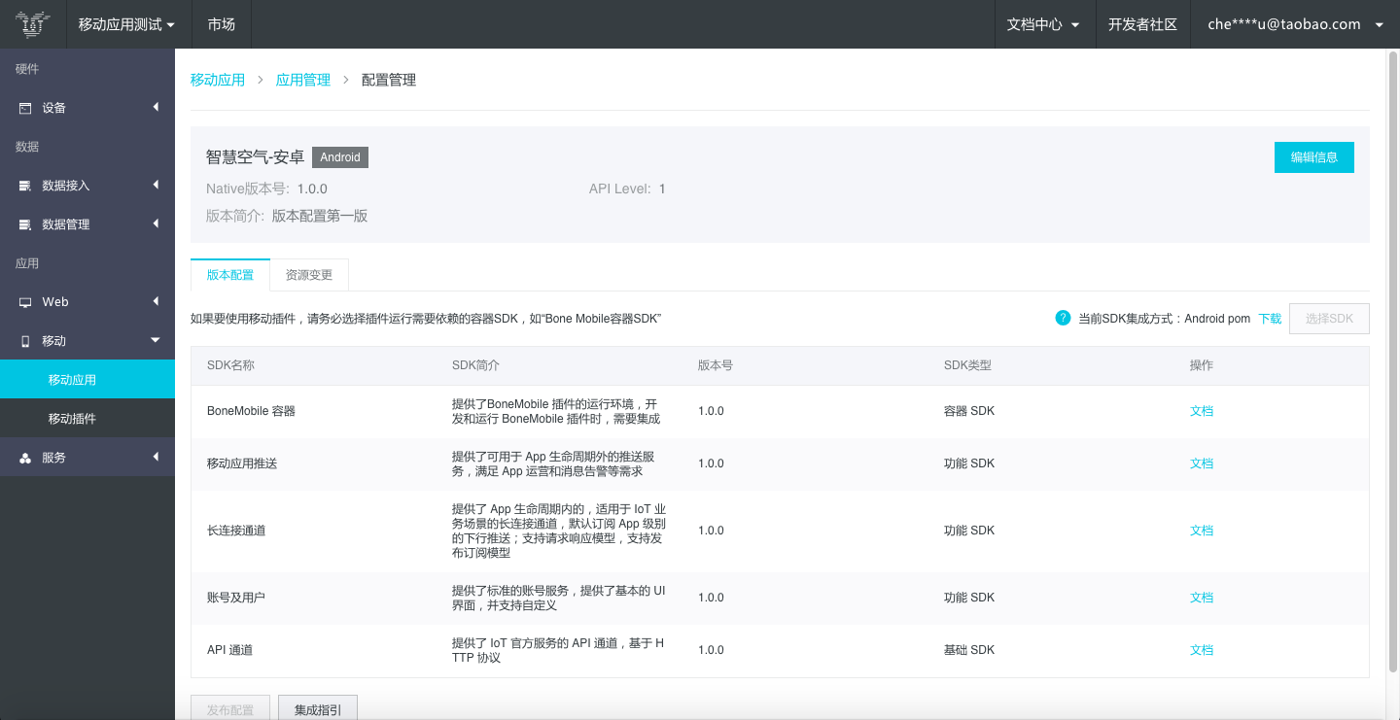Click the 应用管理 breadcrumb link
Viewport: 1400px width, 720px height.
coord(303,80)
